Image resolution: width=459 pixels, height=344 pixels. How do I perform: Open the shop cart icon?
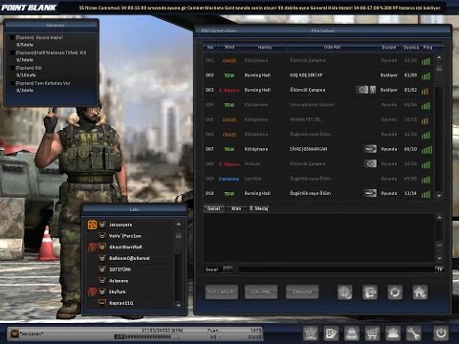(372, 333)
